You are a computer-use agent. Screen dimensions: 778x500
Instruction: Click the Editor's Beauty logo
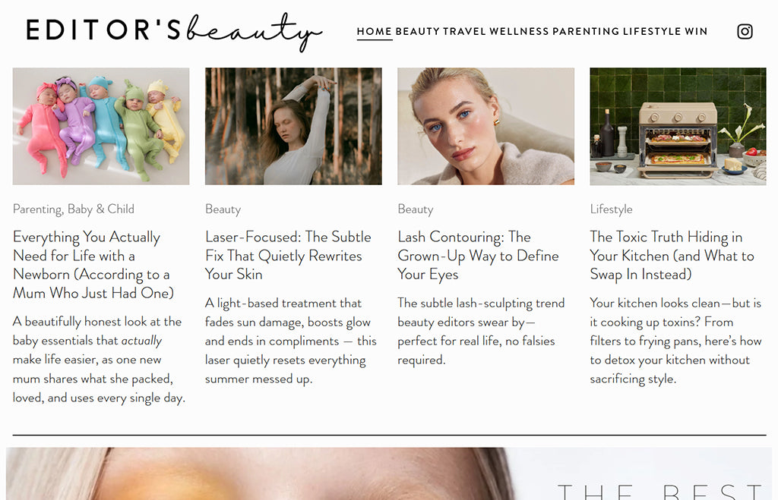(x=174, y=31)
